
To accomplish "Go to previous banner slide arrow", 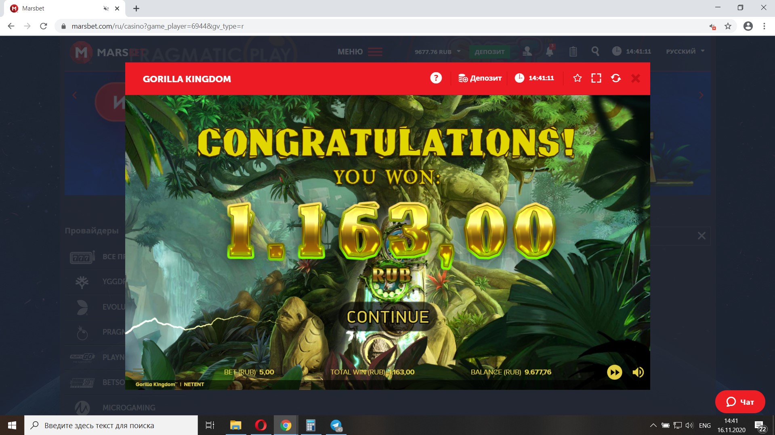I will pos(74,95).
